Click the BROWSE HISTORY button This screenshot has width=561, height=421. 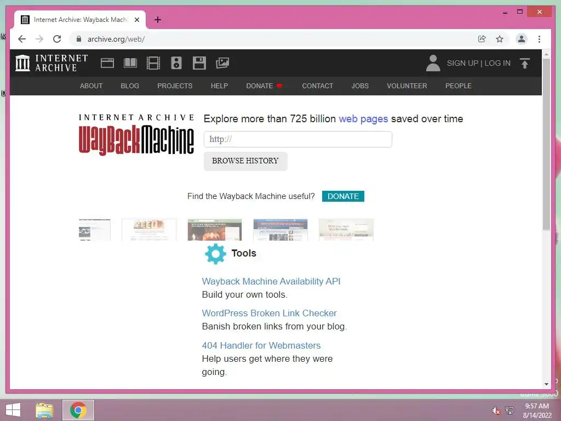(x=245, y=161)
